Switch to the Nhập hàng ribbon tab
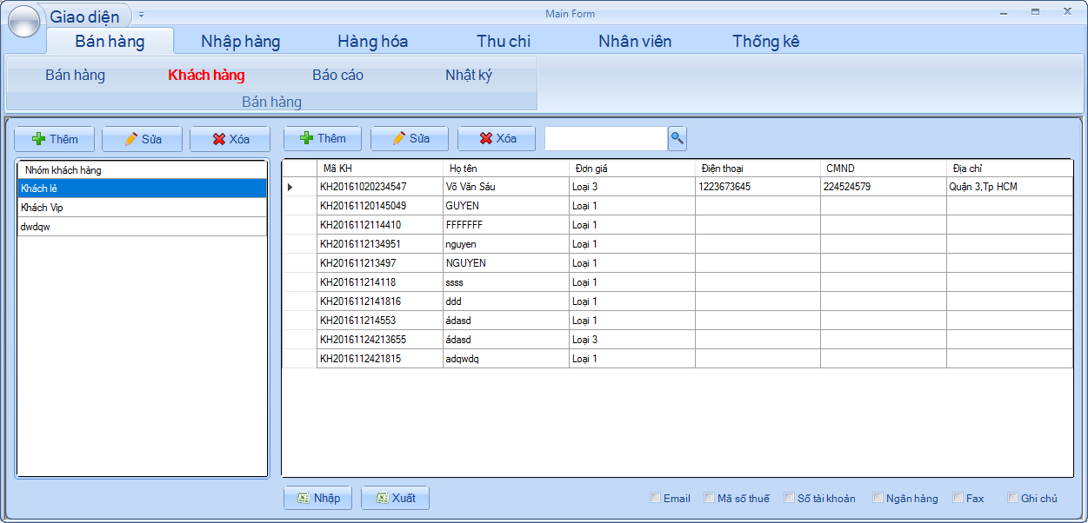This screenshot has height=523, width=1088. coord(241,41)
